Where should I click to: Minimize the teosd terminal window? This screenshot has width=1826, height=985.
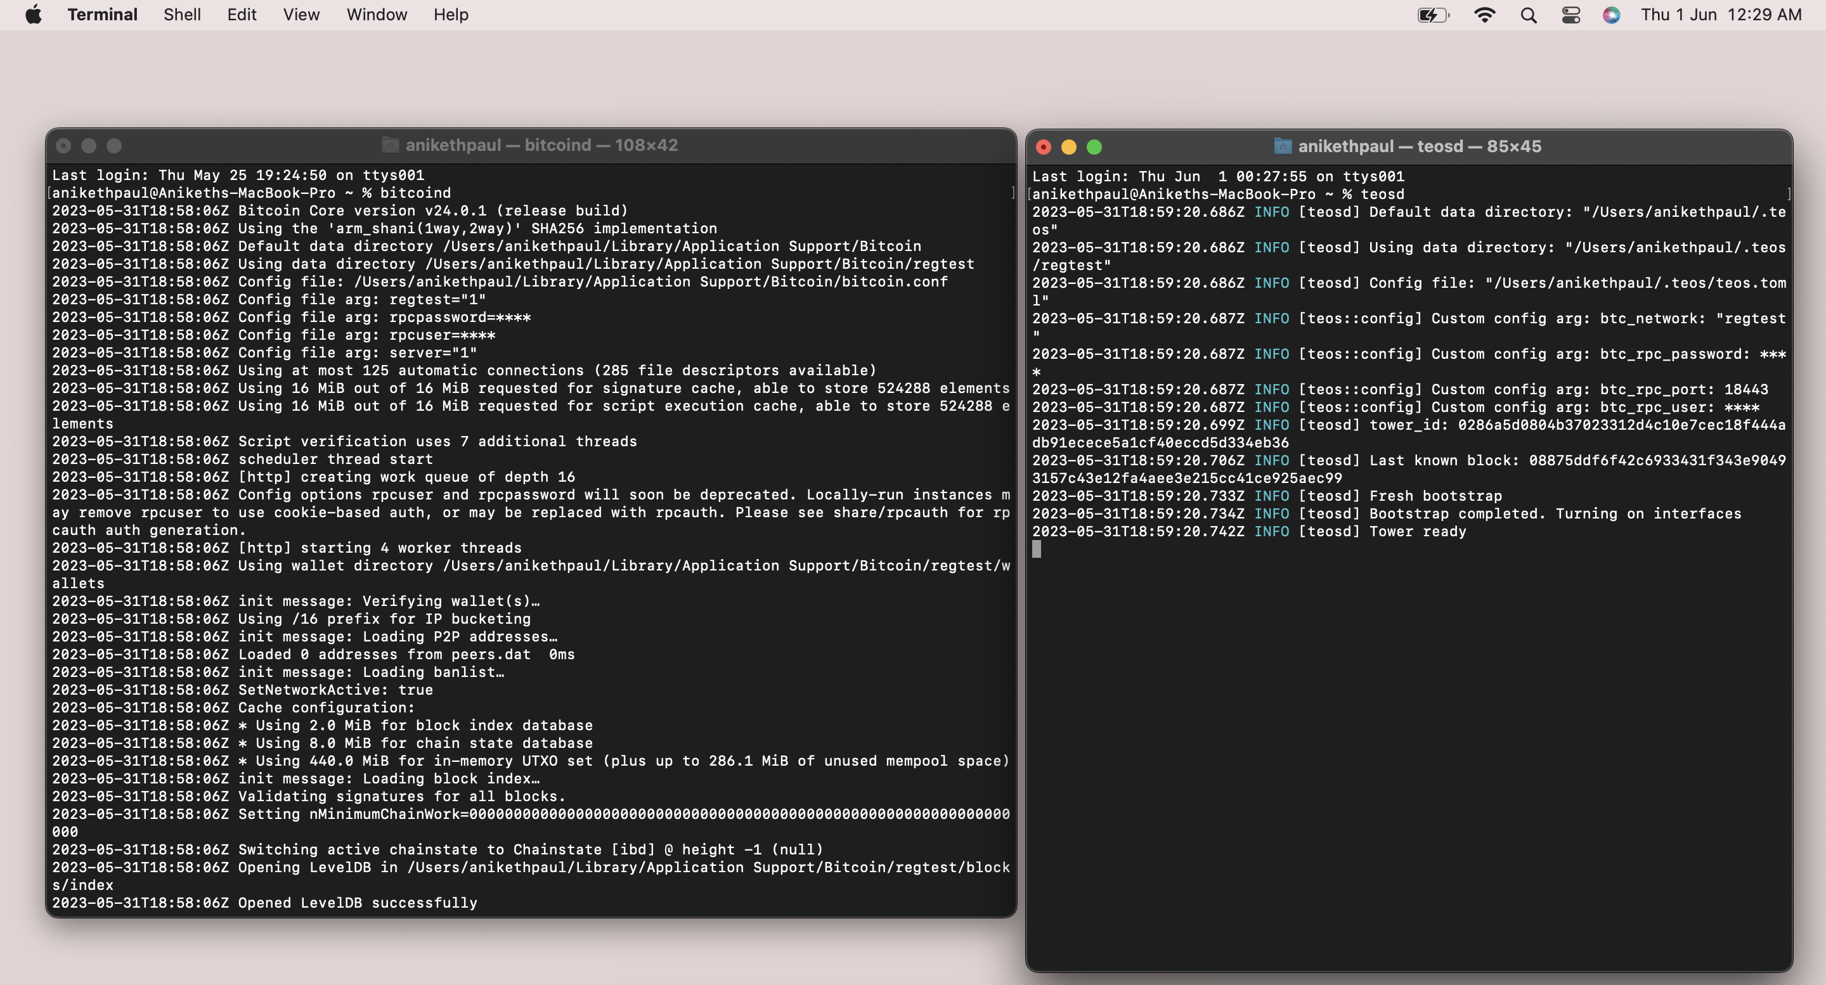pos(1069,146)
